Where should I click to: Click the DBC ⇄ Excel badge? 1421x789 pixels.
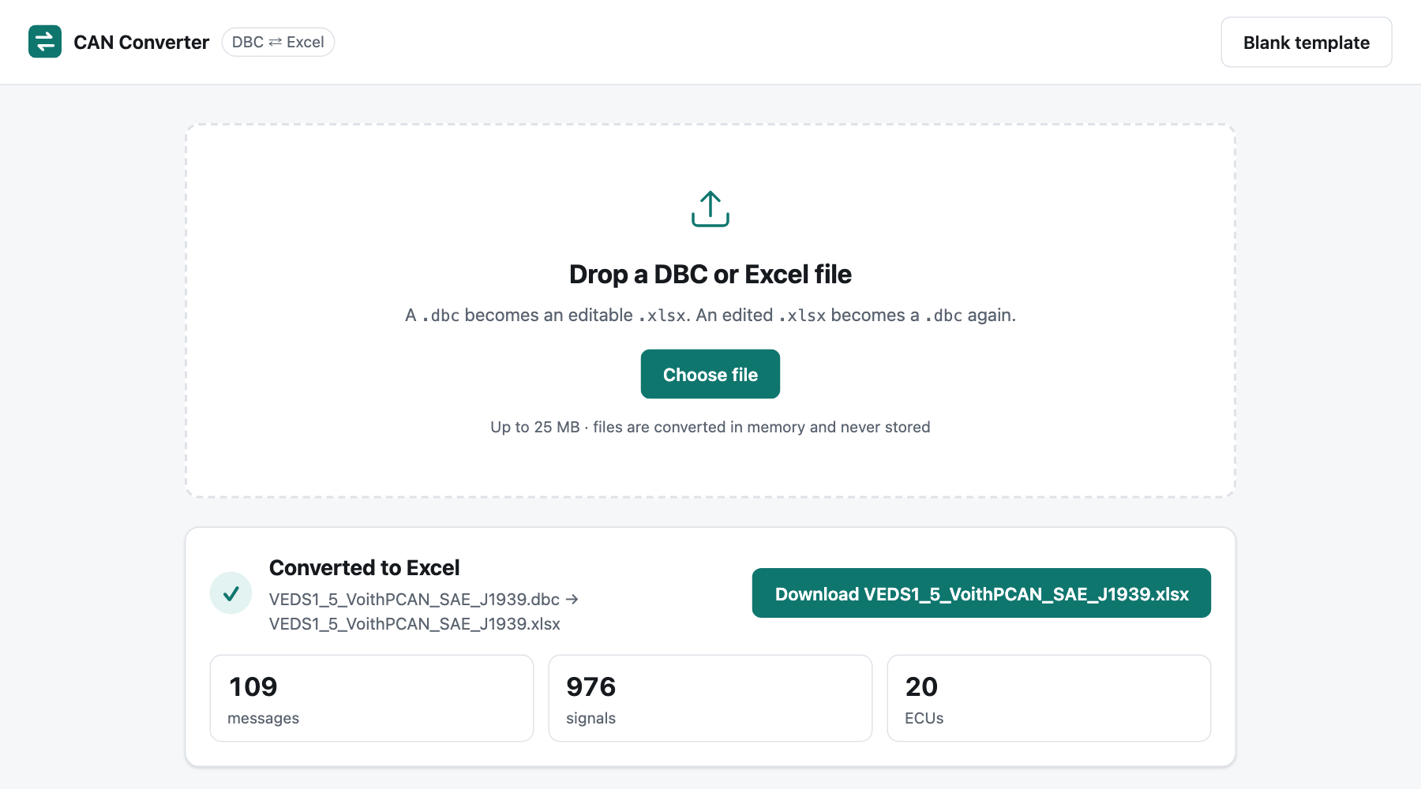pos(278,42)
